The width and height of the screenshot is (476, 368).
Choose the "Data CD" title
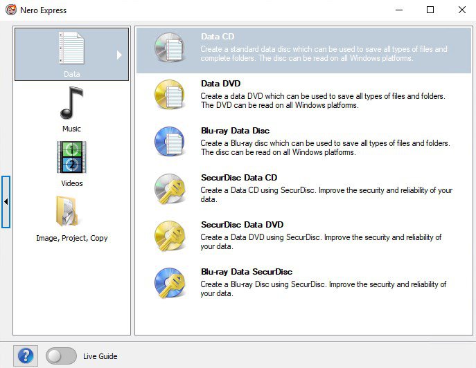point(218,37)
